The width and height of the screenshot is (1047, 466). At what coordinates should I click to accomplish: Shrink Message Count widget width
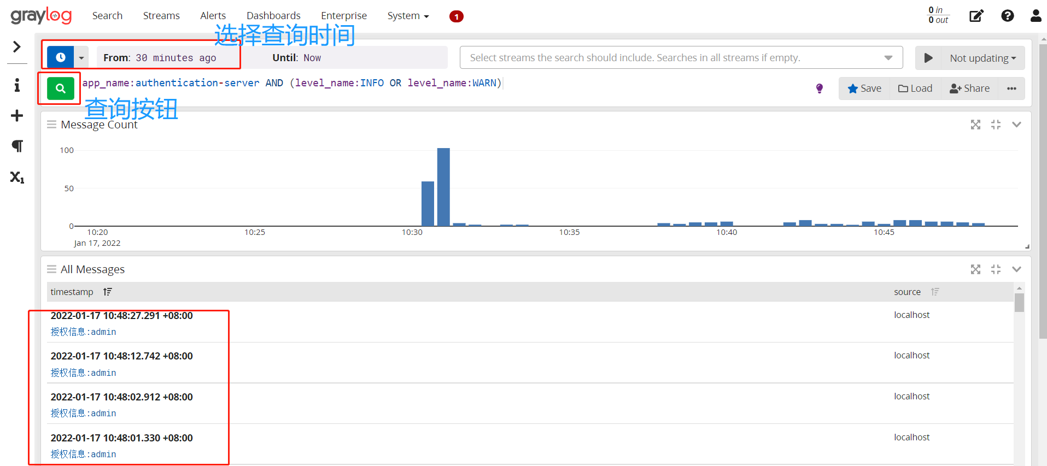point(996,125)
